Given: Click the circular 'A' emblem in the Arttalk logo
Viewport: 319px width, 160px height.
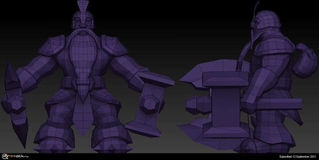Looking at the screenshot, I should (x=4, y=156).
